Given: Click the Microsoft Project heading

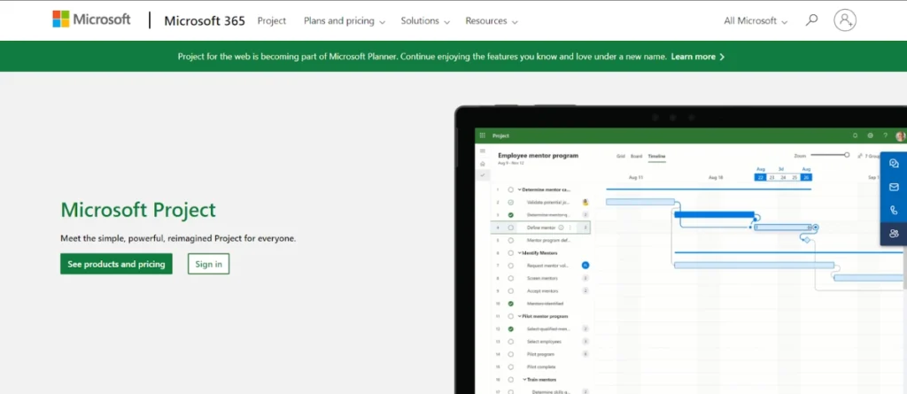Looking at the screenshot, I should [x=138, y=210].
